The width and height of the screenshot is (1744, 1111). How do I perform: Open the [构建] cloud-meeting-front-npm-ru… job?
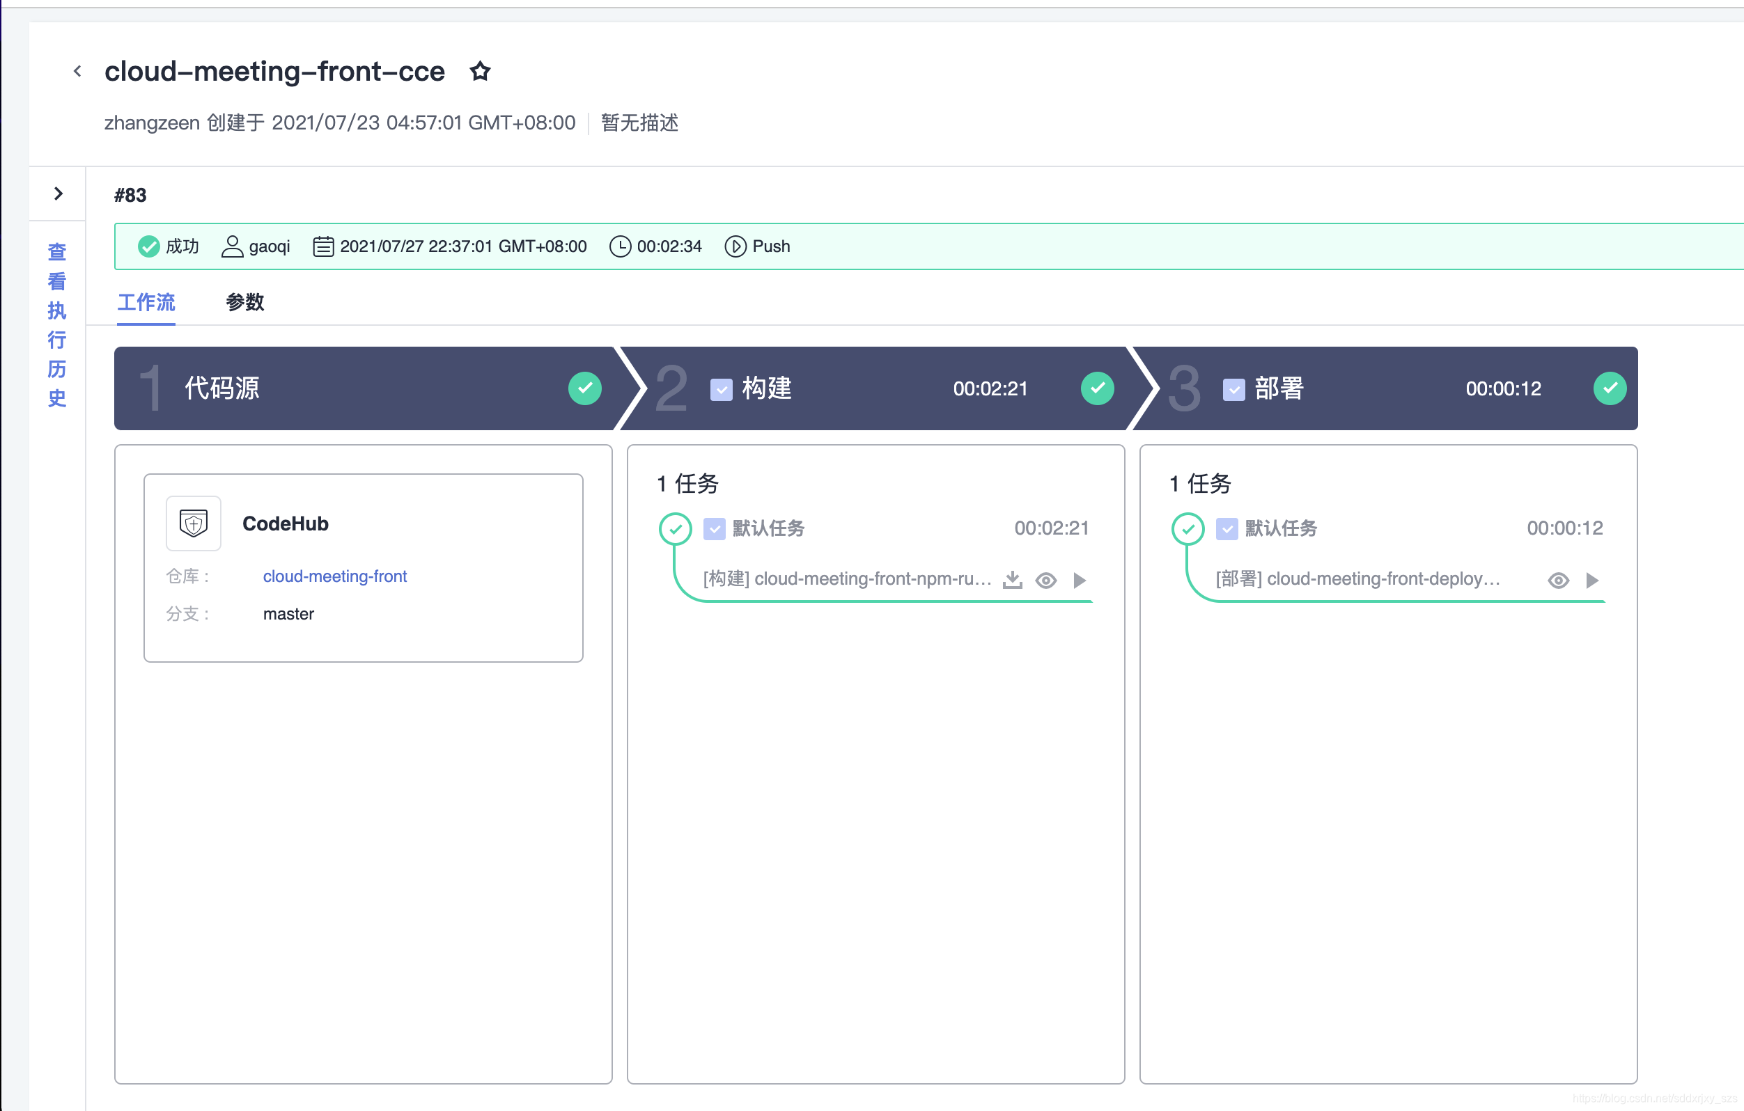click(x=848, y=578)
